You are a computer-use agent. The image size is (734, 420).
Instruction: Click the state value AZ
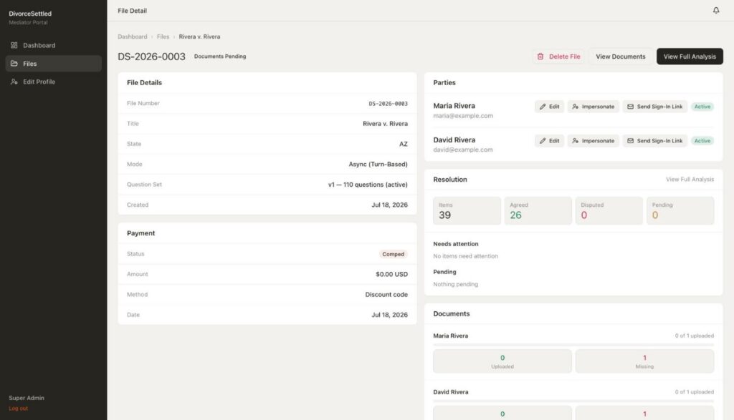[404, 144]
